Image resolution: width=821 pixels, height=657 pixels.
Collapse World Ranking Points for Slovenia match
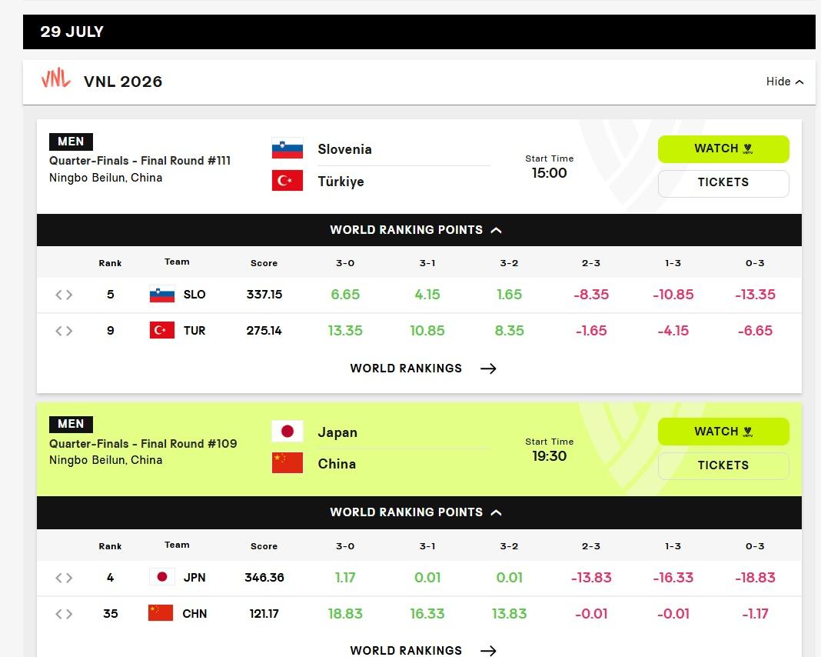pos(419,230)
